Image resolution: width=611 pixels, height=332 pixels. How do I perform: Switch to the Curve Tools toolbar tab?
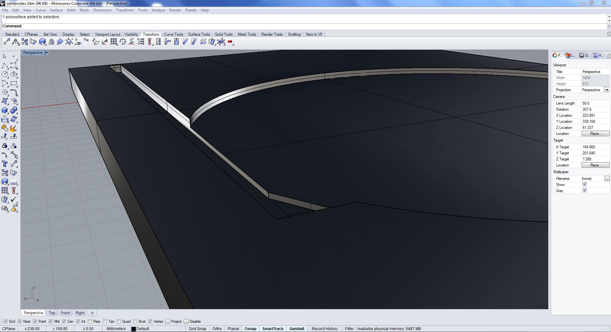pos(173,34)
